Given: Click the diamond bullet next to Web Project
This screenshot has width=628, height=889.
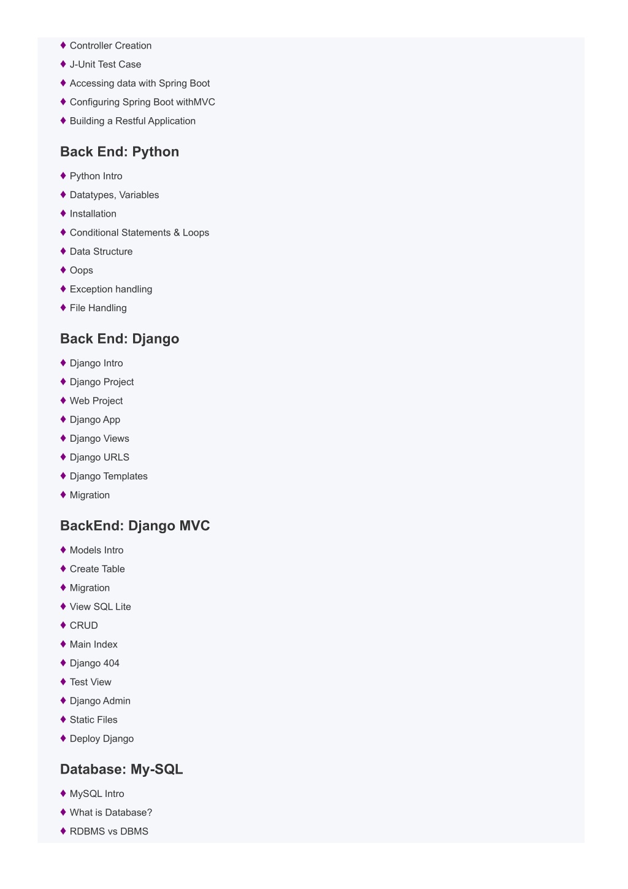Looking at the screenshot, I should (63, 400).
